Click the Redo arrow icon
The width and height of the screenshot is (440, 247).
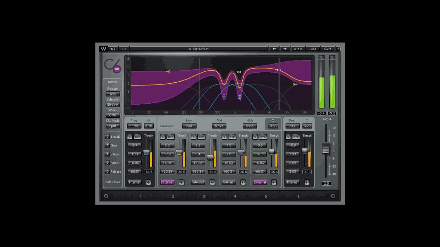tap(124, 49)
